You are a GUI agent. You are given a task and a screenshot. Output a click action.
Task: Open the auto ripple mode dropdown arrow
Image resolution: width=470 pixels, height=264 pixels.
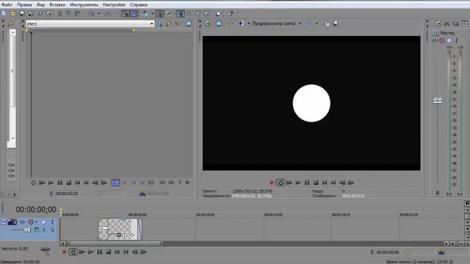152,14
